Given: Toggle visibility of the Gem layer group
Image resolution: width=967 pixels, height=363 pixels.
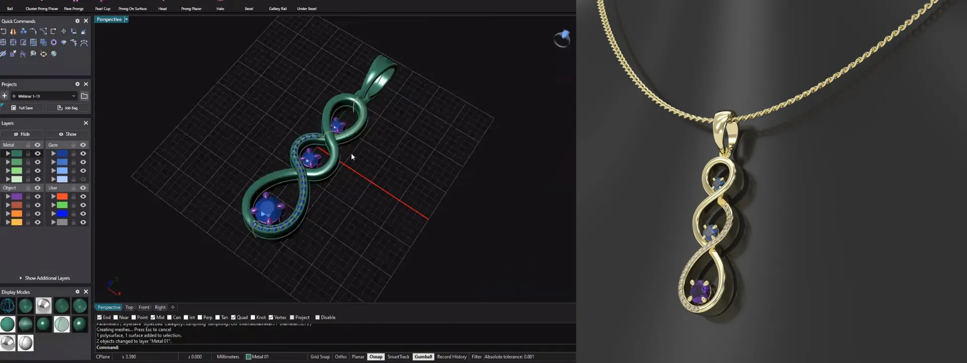Looking at the screenshot, I should click(x=83, y=145).
